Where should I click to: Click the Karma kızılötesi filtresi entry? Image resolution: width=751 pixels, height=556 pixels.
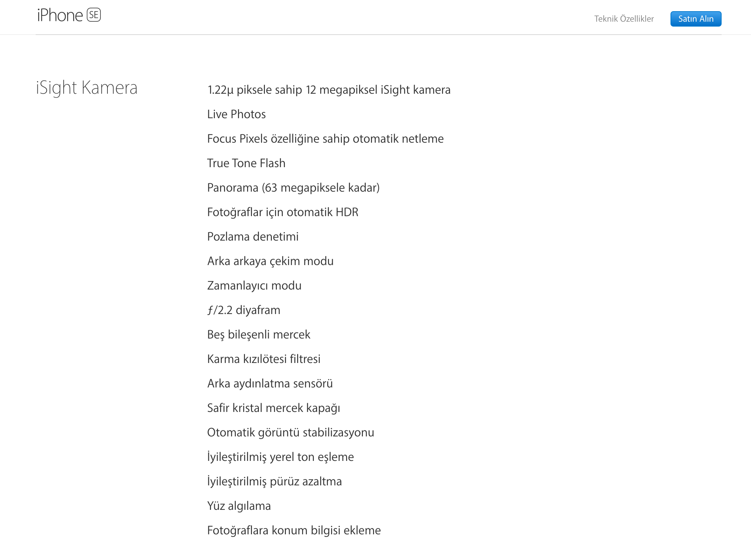[x=264, y=359]
